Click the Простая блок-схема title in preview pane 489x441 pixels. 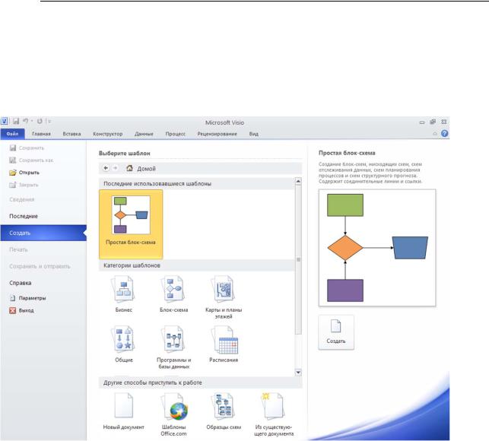click(347, 153)
